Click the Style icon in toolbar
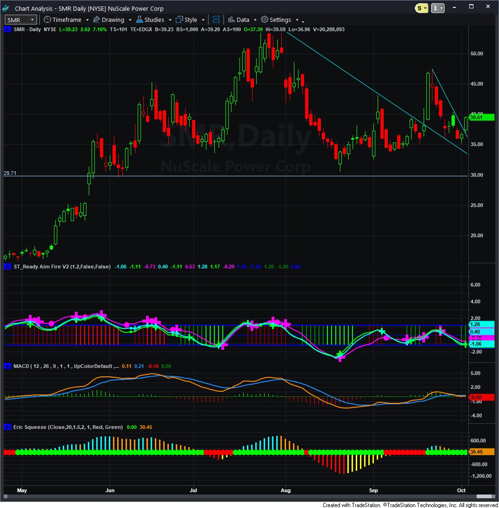499x508 pixels. (179, 20)
